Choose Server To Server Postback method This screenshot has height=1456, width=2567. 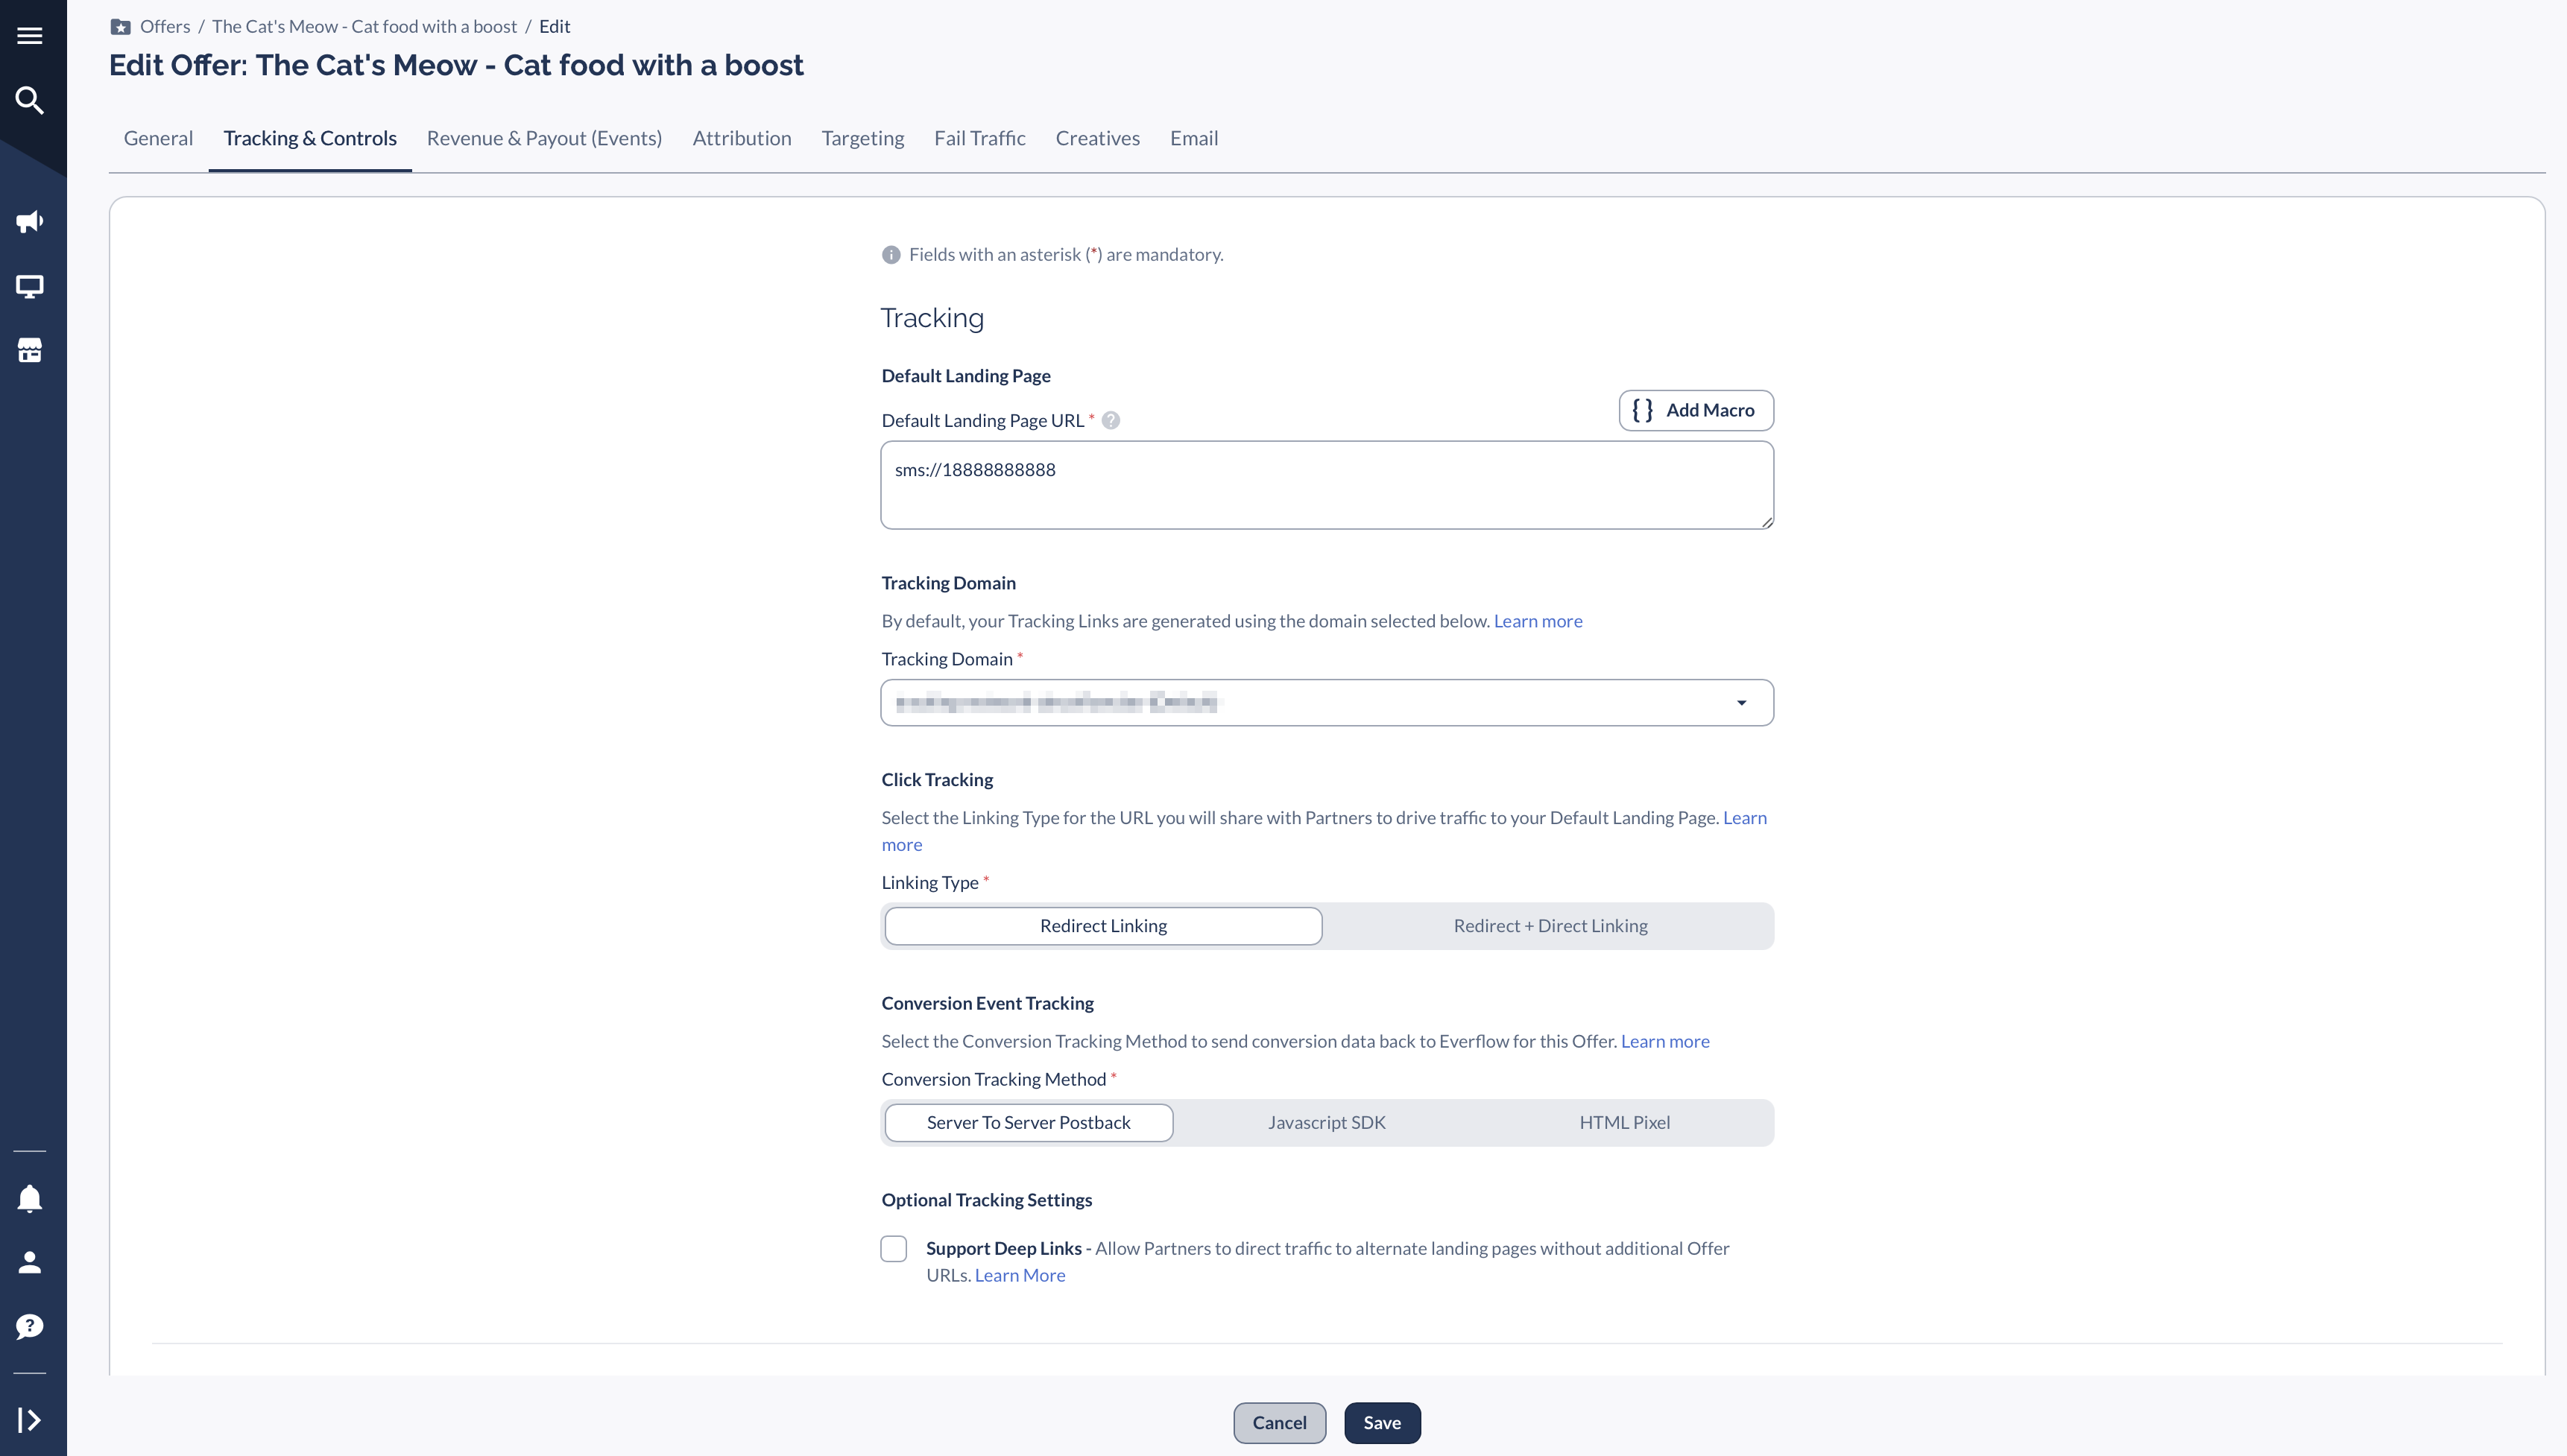pyautogui.click(x=1029, y=1123)
